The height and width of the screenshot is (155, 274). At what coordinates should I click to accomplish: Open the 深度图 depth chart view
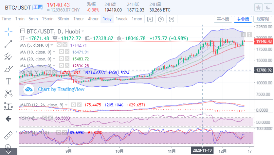pyautogui.click(x=263, y=19)
